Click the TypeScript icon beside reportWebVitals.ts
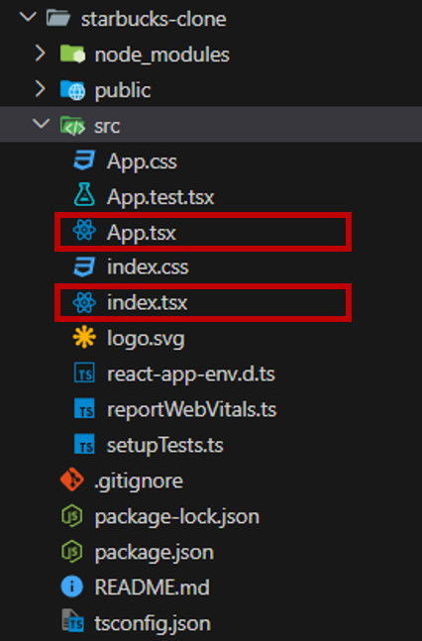This screenshot has width=422, height=641. (84, 409)
